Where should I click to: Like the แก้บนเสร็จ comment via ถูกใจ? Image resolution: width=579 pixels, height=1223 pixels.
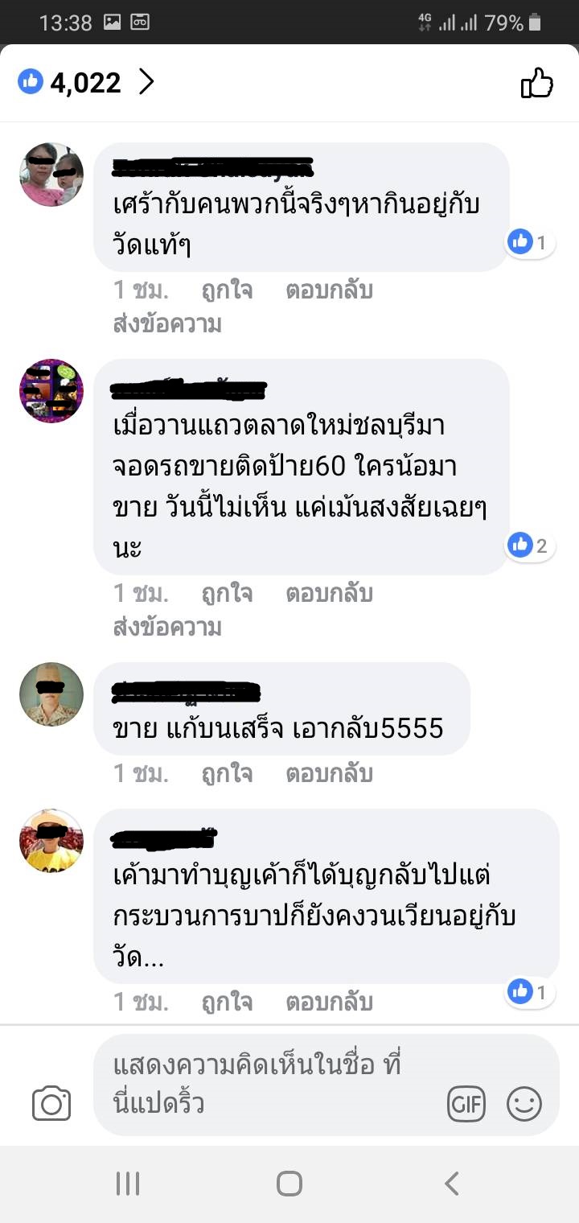point(227,774)
